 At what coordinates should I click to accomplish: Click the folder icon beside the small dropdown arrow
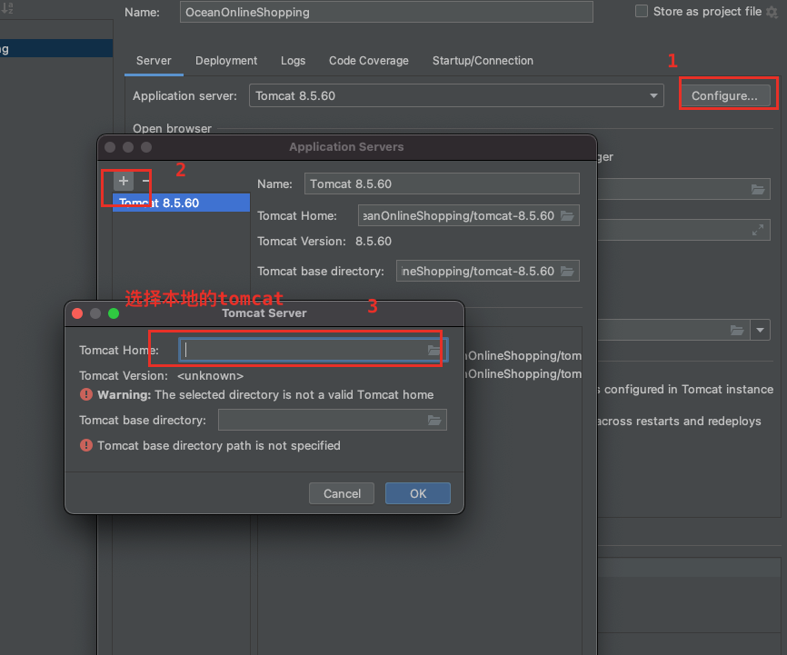737,331
